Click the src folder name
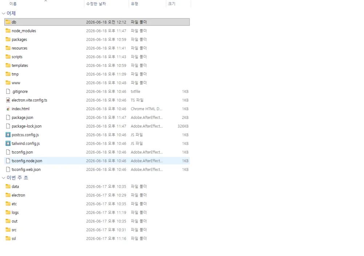 (14, 230)
